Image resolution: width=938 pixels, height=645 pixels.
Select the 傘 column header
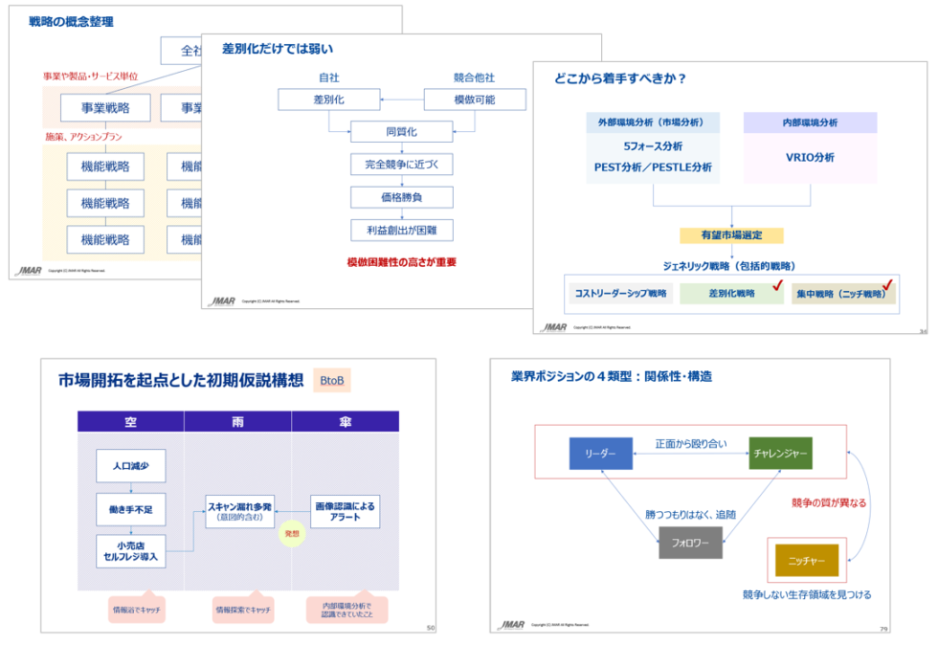click(x=345, y=421)
